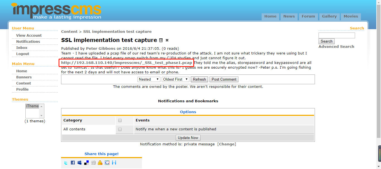The width and height of the screenshot is (381, 169).
Task: Click the Refresh comments button
Action: (x=199, y=79)
